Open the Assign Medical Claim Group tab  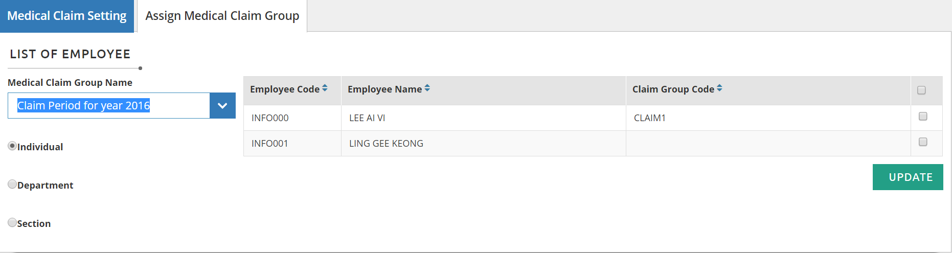(x=222, y=16)
